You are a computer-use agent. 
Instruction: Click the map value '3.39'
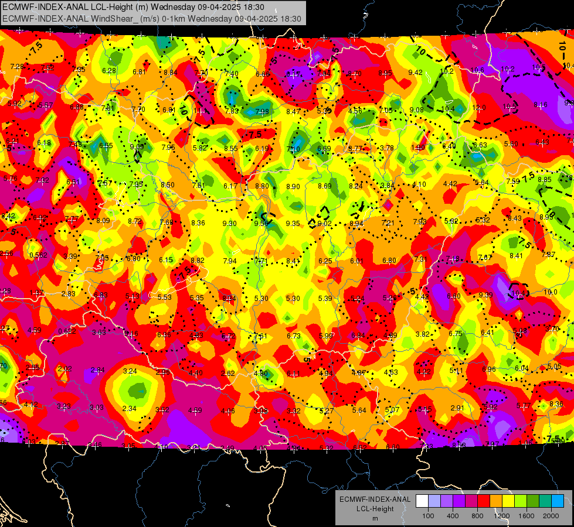coord(70,256)
